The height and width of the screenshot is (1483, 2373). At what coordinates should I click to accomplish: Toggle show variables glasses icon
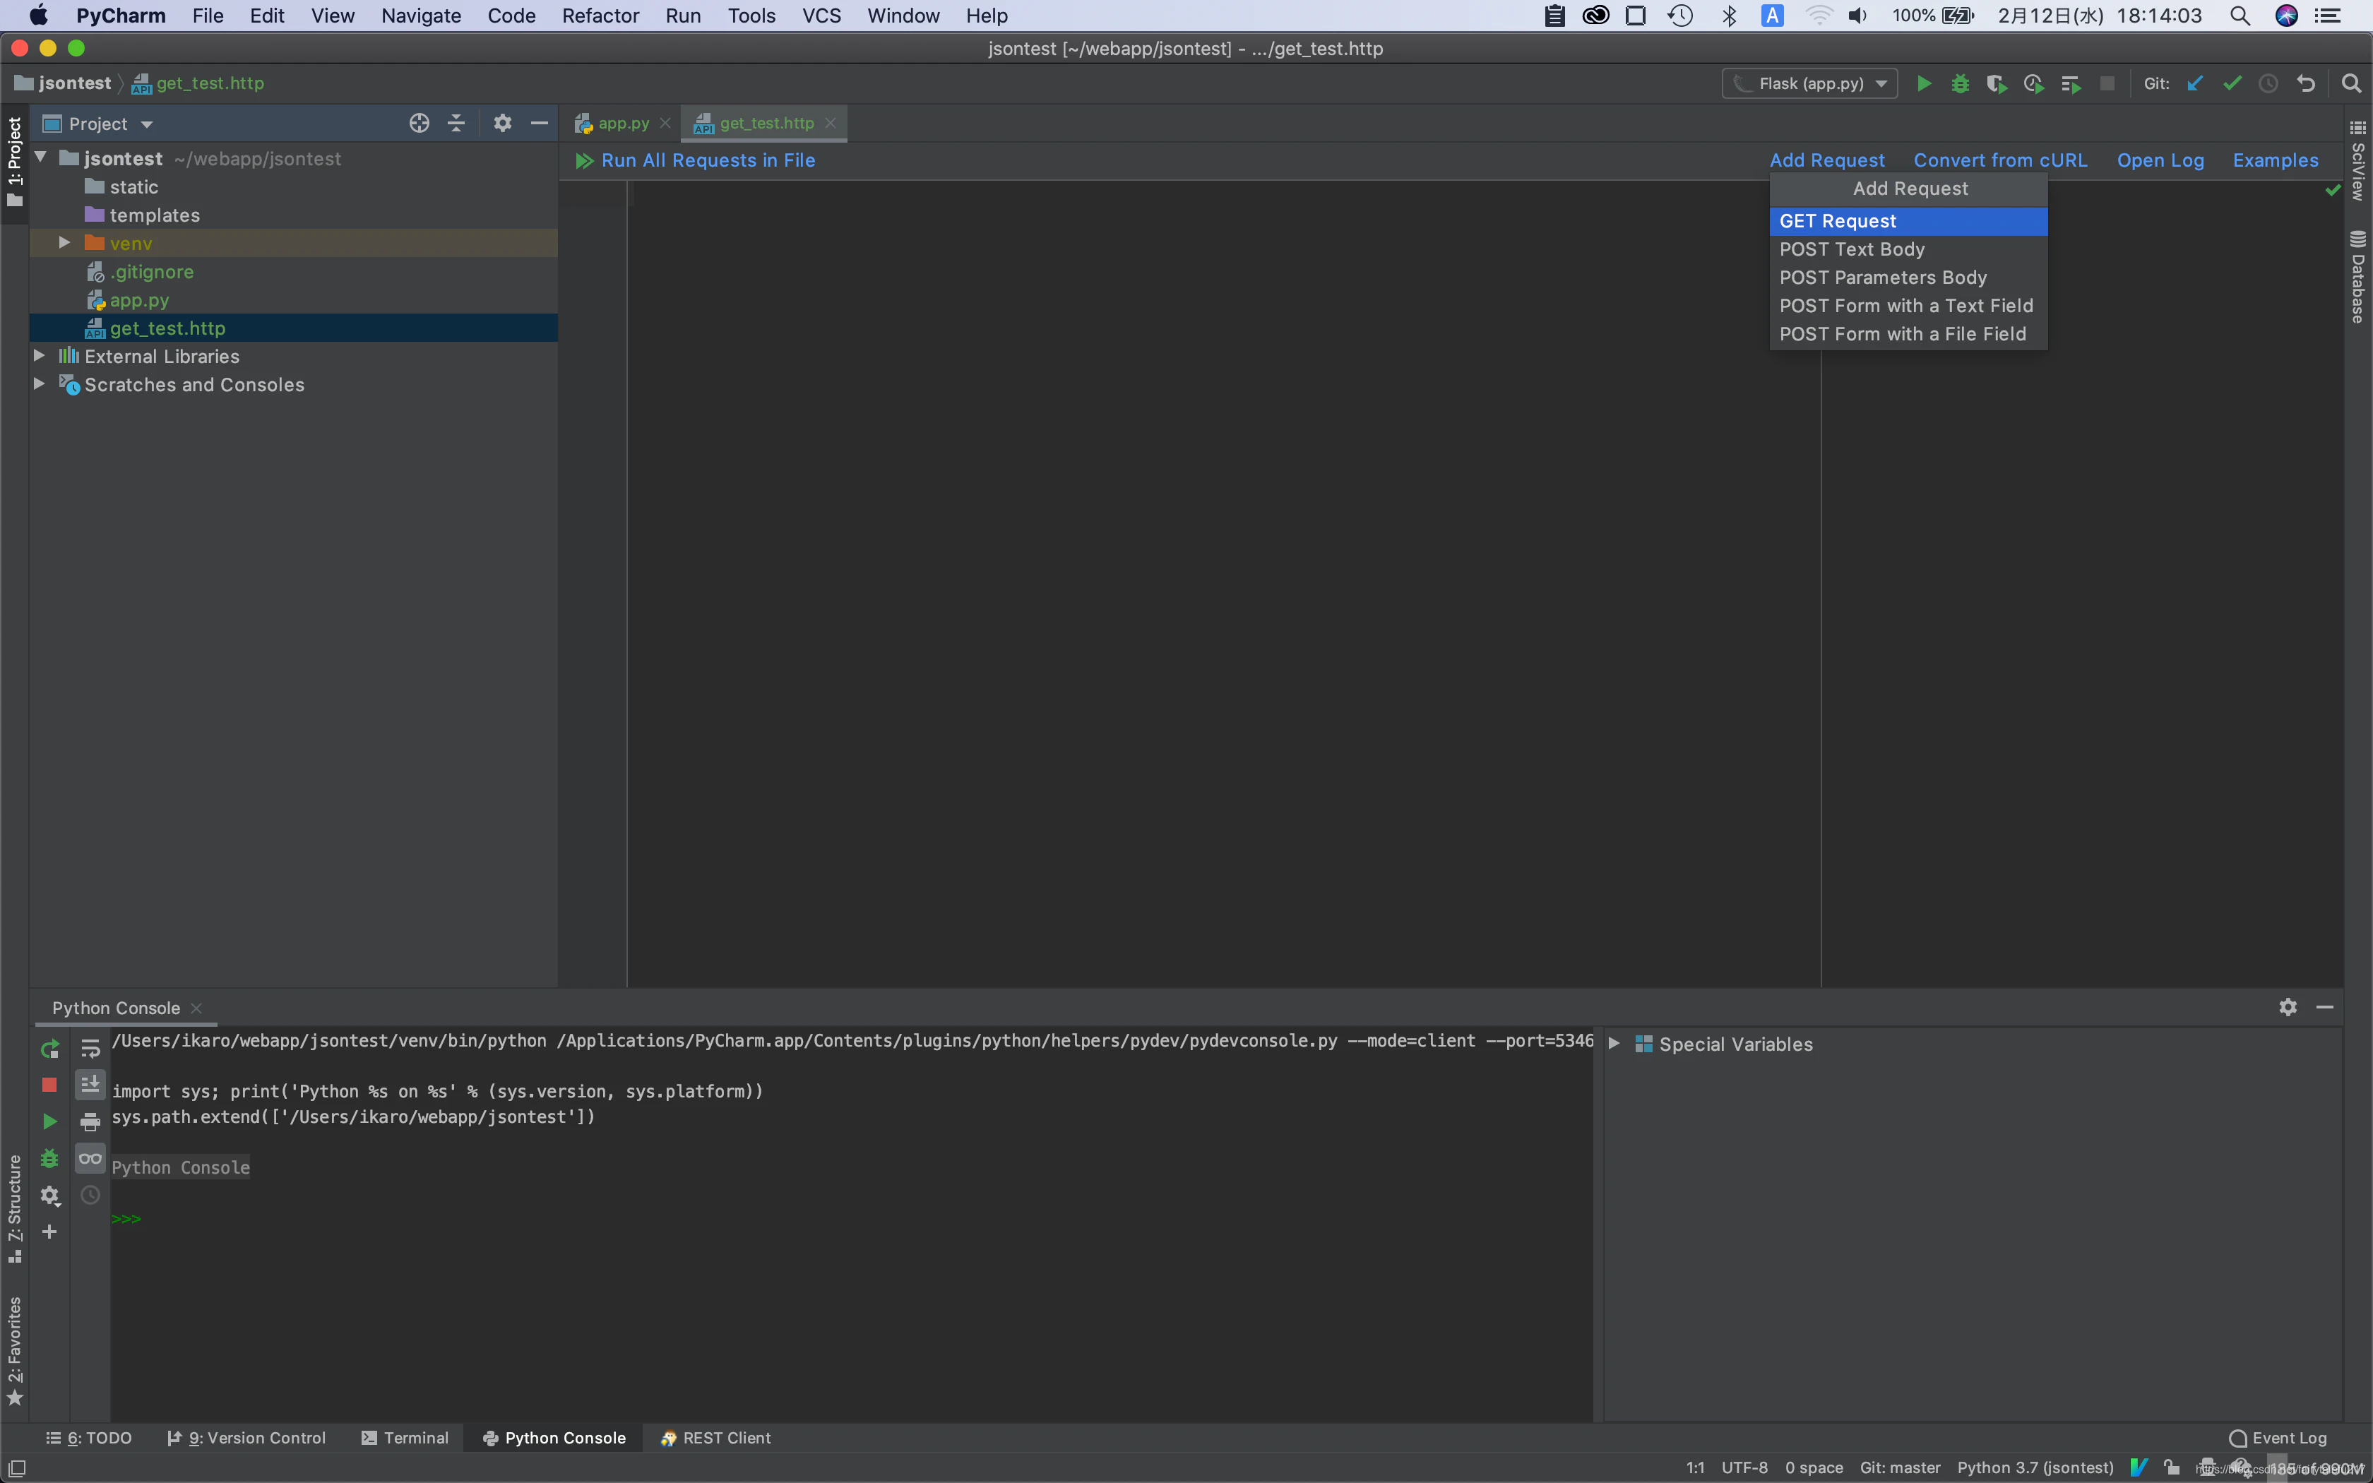90,1158
